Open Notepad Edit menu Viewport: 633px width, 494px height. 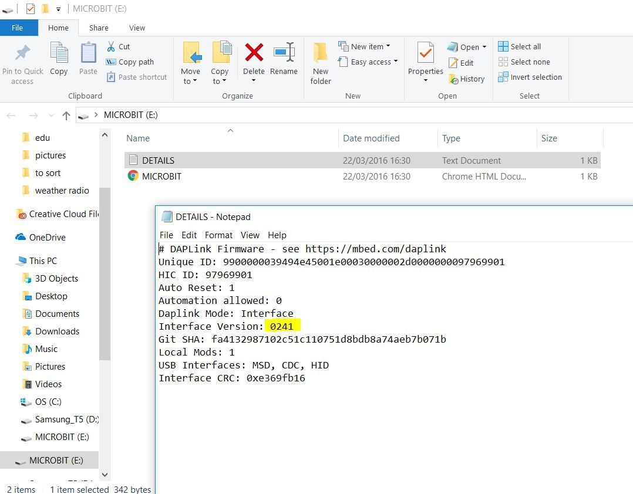coord(189,235)
